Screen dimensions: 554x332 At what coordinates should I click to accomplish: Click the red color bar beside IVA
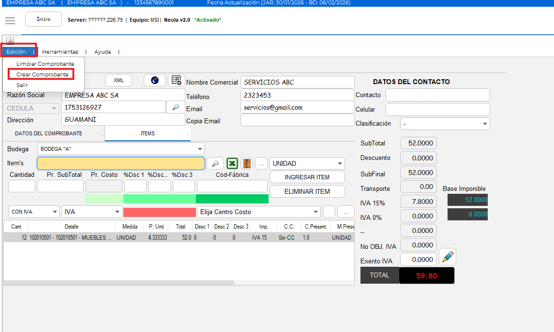point(160,212)
